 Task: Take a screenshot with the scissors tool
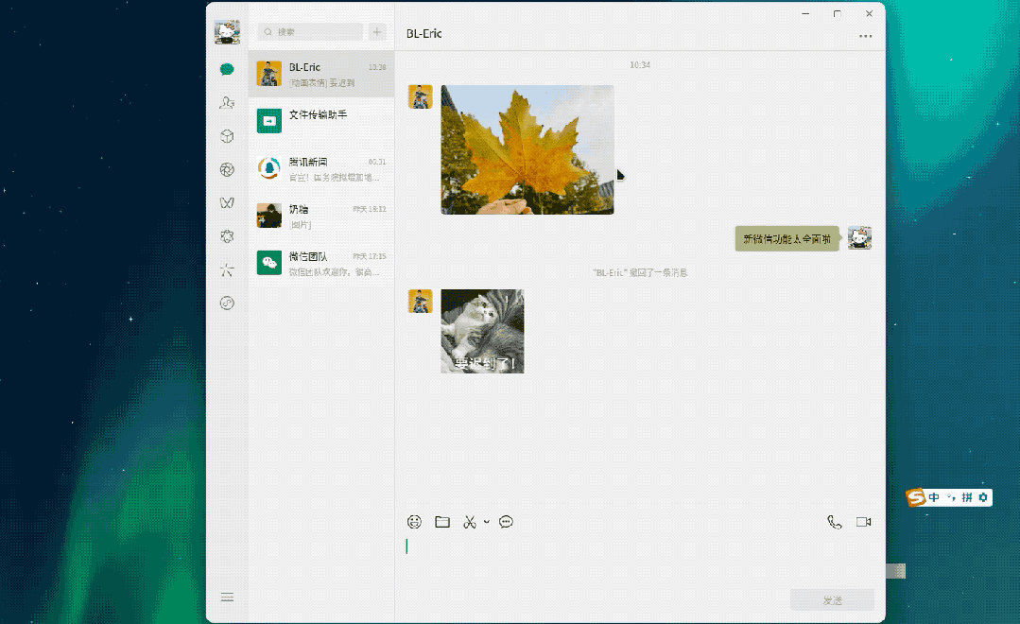[469, 521]
